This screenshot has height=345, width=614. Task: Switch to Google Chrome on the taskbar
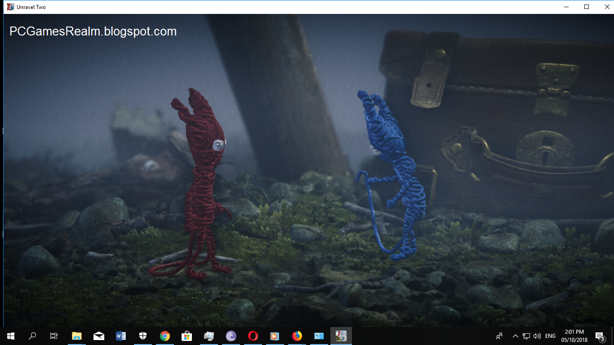pos(165,336)
